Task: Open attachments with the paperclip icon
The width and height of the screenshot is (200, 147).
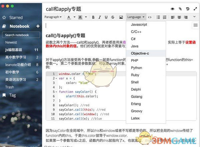Action: (180, 9)
